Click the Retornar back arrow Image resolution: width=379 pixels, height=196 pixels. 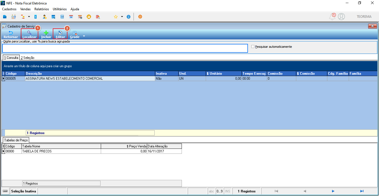pyautogui.click(x=11, y=34)
